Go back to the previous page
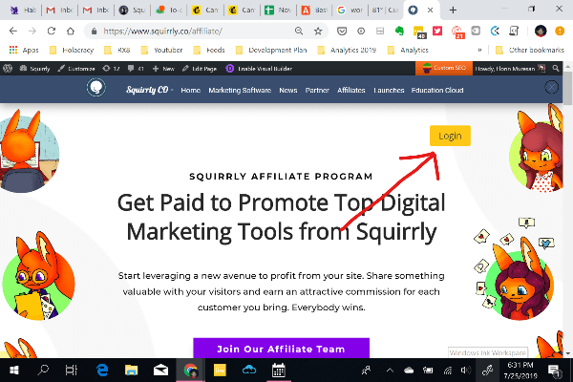The width and height of the screenshot is (573, 382). [13, 32]
